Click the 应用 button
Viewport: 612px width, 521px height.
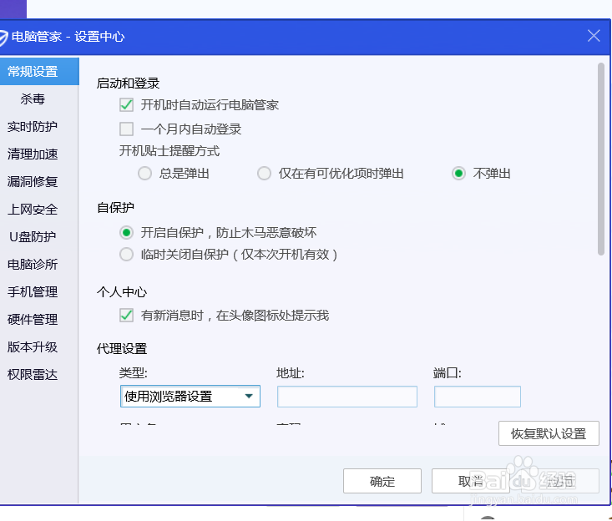click(559, 481)
